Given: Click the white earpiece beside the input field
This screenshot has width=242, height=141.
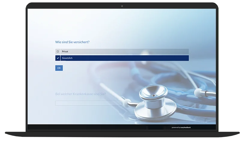Looking at the screenshot, I should tap(126, 102).
